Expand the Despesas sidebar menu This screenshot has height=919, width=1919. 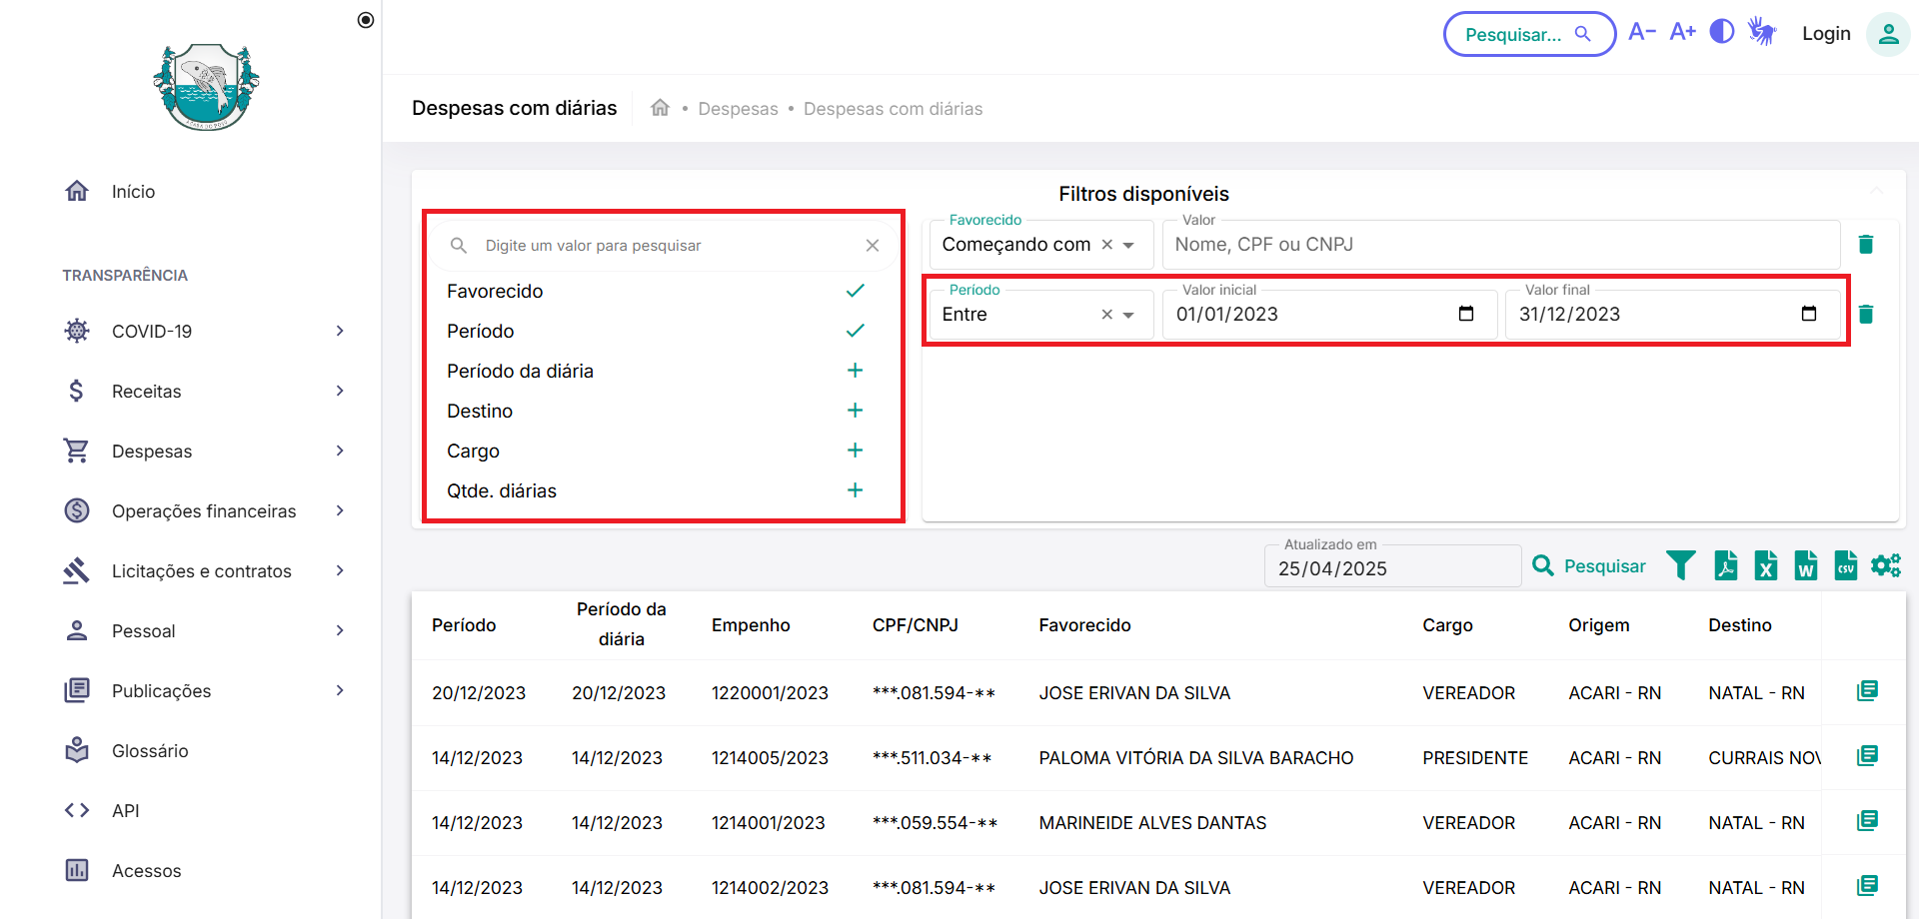point(204,452)
